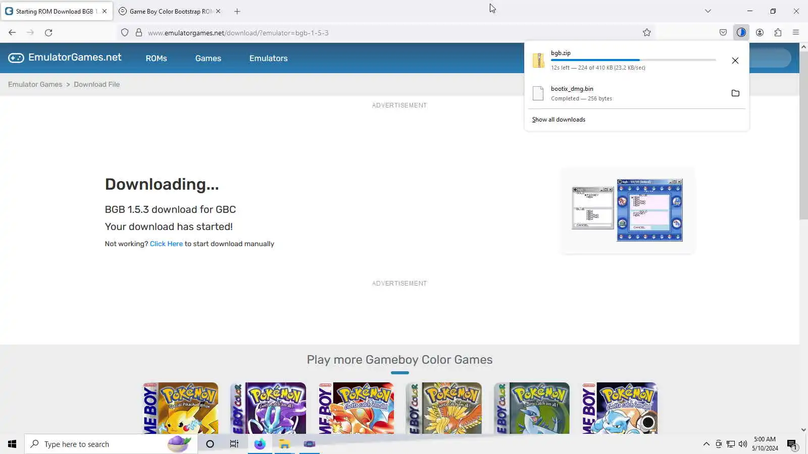The width and height of the screenshot is (808, 454).
Task: Open the Pocket save button
Action: click(723, 33)
